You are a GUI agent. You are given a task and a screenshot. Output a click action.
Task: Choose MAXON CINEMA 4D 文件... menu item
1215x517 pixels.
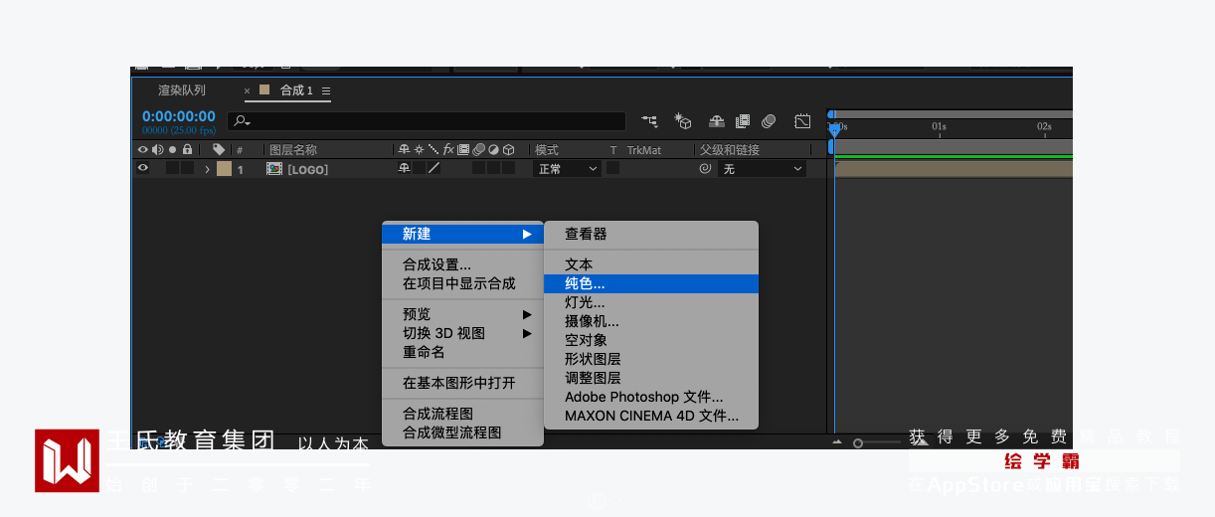(x=651, y=416)
